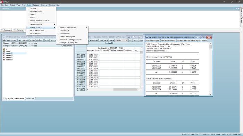Click up arrow of Series01 vertical scrollbar

coord(141,48)
